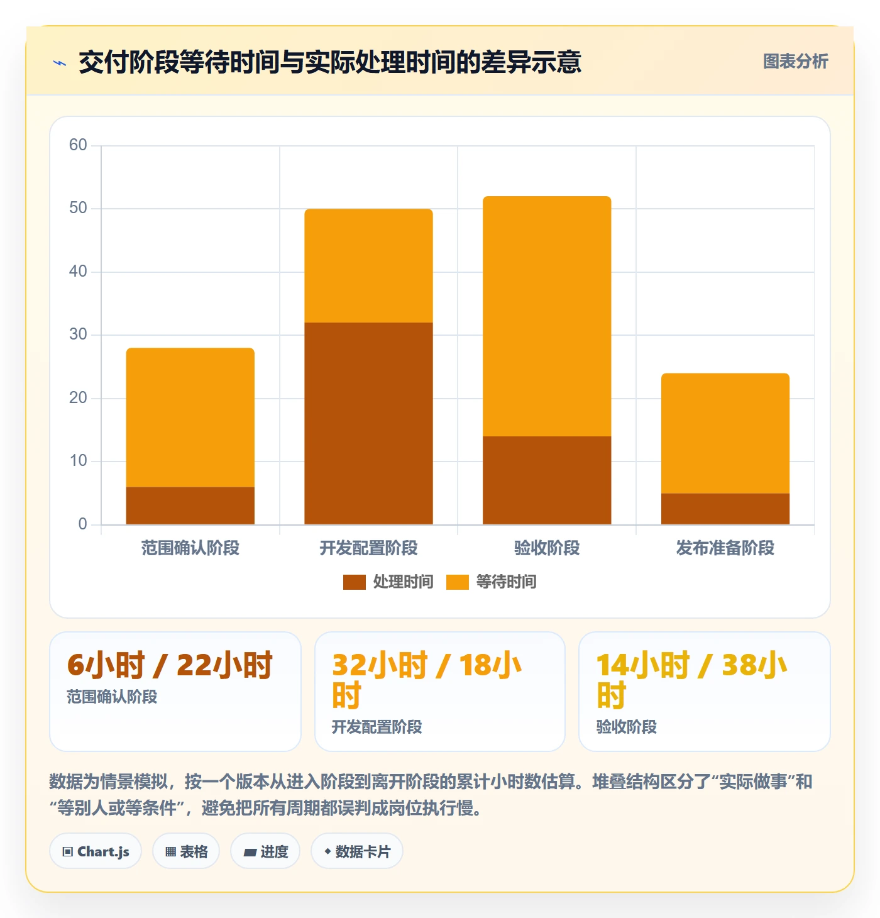880x918 pixels.
Task: Click the 图表分析 label in header
Action: (x=795, y=62)
